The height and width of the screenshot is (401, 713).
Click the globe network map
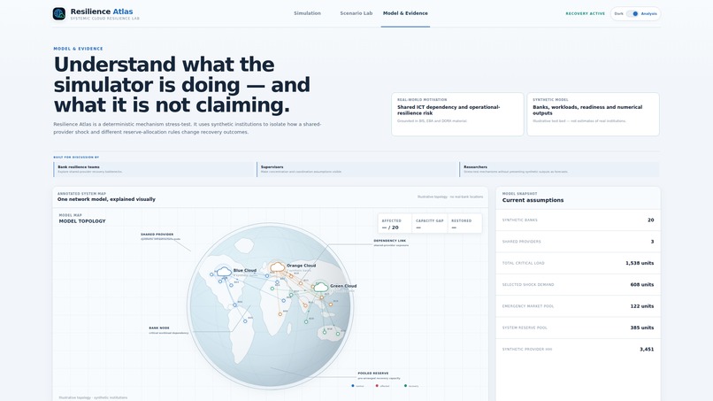(270, 306)
